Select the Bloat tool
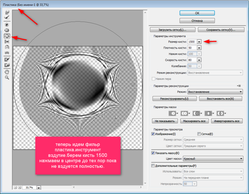Image resolution: width=249 pixels, height=194 pixels. tap(7, 36)
